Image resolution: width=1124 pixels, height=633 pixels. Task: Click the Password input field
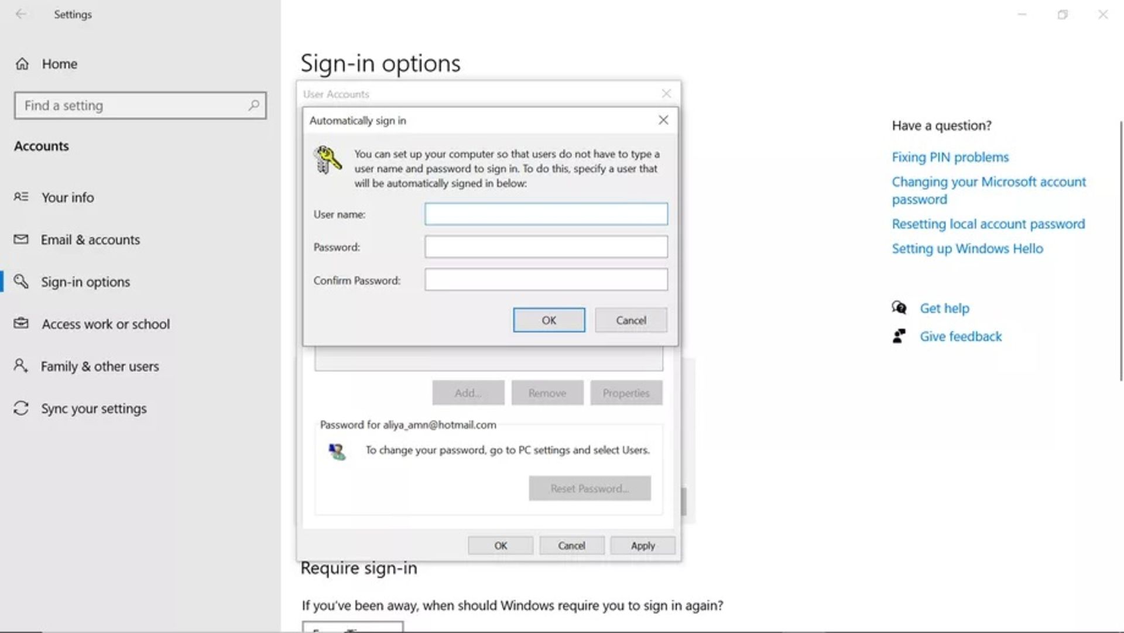coord(546,247)
